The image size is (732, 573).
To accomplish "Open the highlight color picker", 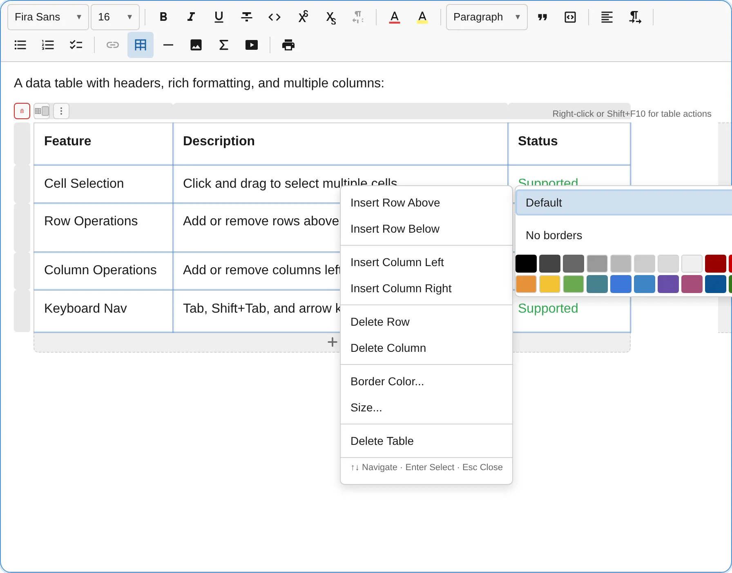I will [x=422, y=17].
